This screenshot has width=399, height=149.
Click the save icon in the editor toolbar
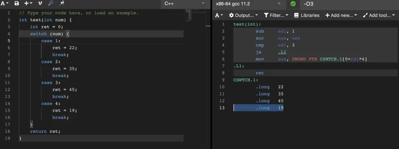[x=17, y=3]
